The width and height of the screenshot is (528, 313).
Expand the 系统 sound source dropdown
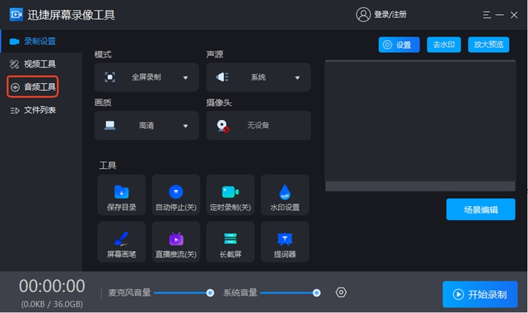coord(258,77)
